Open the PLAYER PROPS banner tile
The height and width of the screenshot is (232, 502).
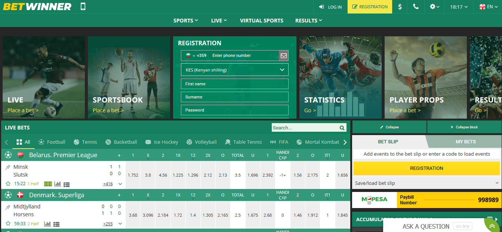click(426, 77)
